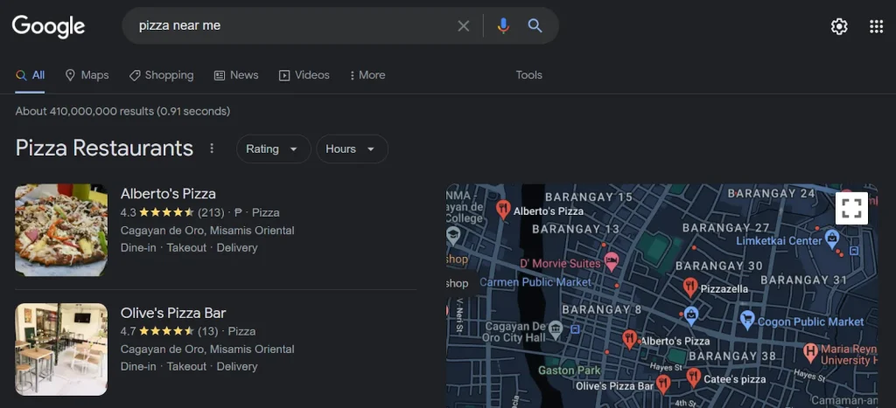The width and height of the screenshot is (896, 408).
Task: Open Olive's Pizza Bar listing title
Action: tap(173, 314)
